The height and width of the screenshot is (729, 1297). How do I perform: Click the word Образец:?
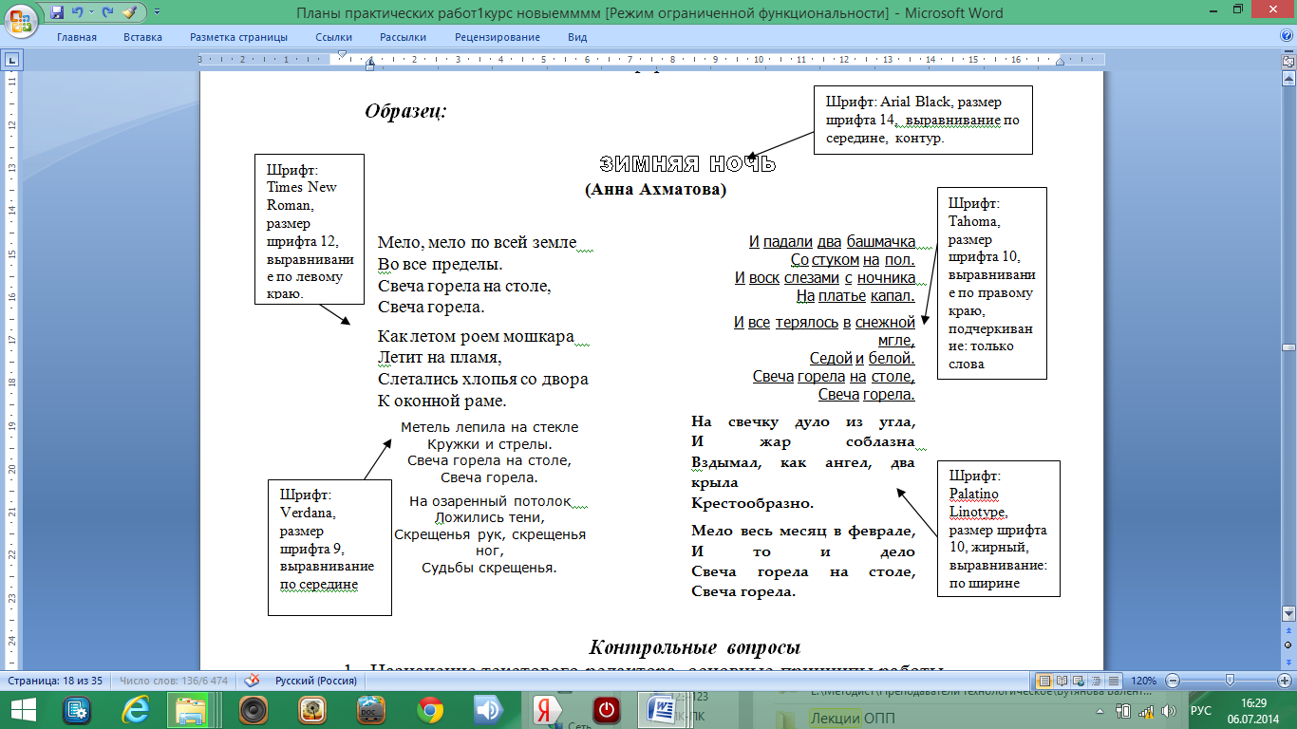click(x=405, y=111)
